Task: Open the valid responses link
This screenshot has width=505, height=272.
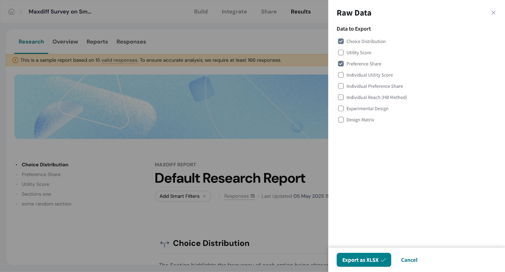Action: point(120,60)
